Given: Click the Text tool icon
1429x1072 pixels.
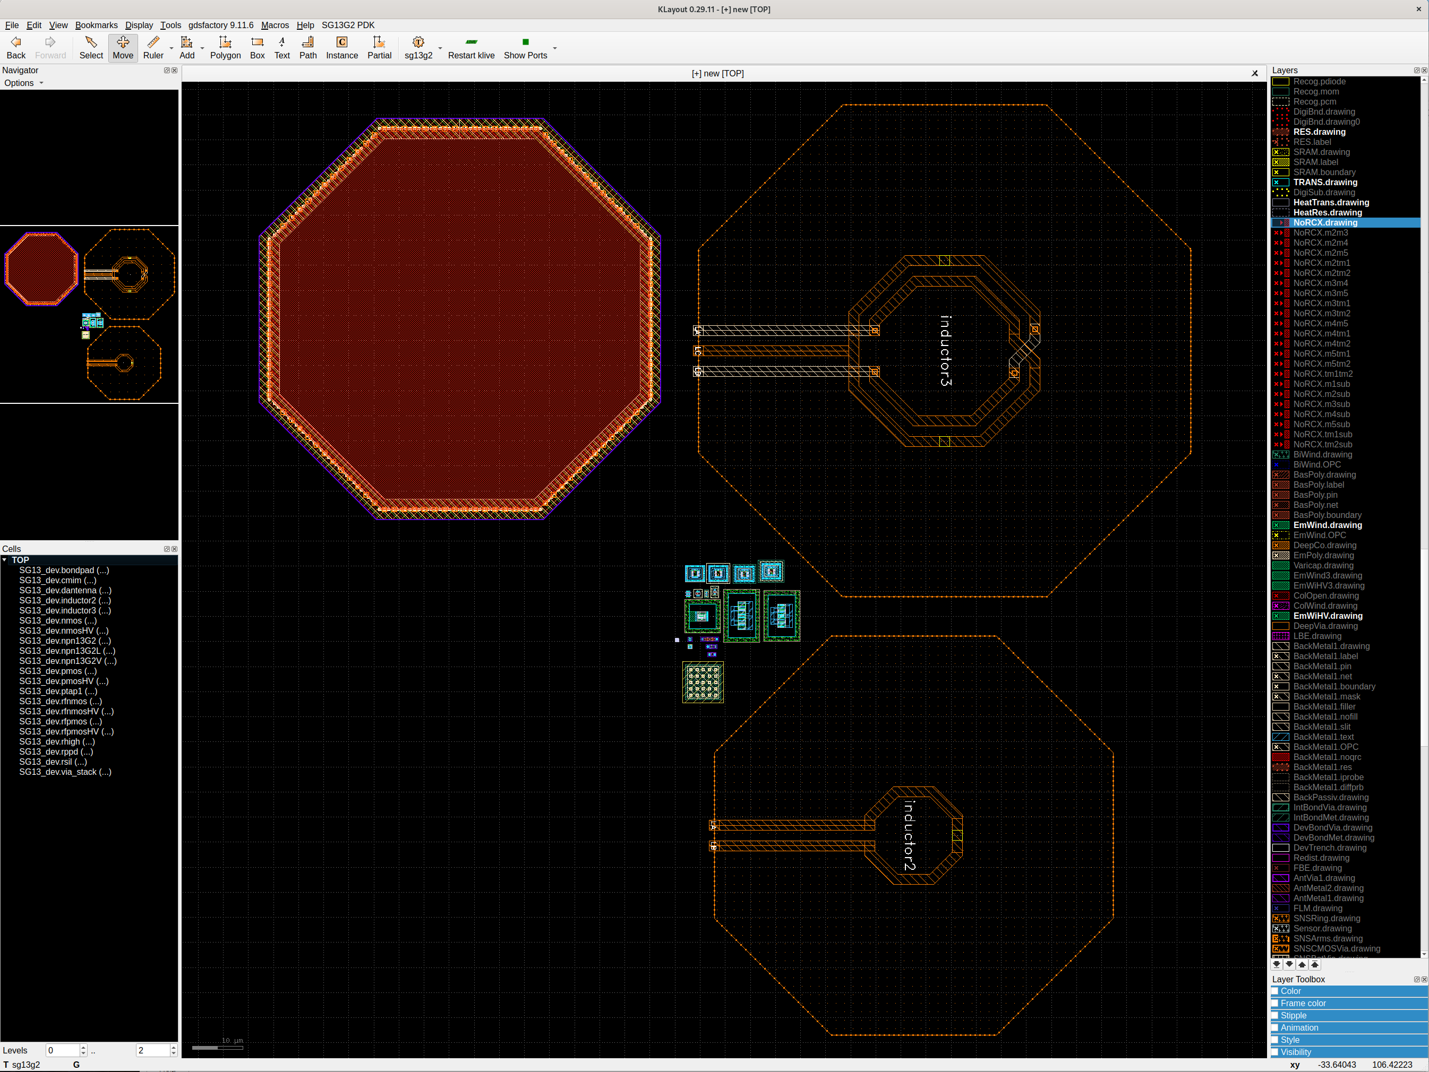Looking at the screenshot, I should (x=281, y=47).
